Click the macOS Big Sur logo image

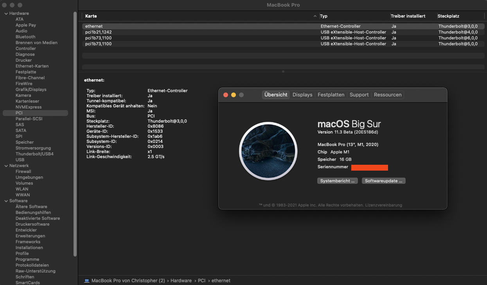[268, 152]
